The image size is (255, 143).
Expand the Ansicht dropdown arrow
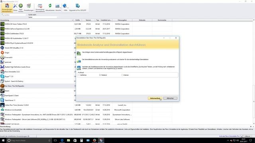click(61, 8)
